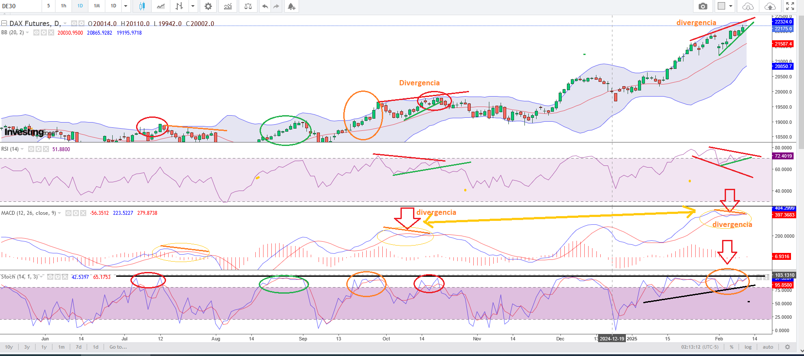Viewport: 804px width, 356px height.
Task: Open chart properties gear in top toolbar
Action: click(208, 6)
